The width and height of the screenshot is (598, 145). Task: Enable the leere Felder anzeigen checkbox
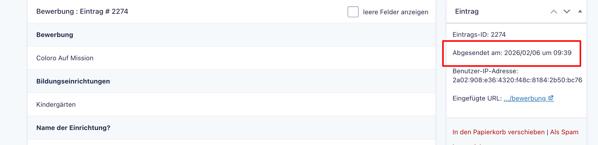353,12
